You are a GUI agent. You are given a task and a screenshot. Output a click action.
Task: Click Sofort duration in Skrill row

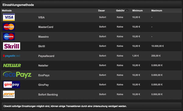[102, 46]
